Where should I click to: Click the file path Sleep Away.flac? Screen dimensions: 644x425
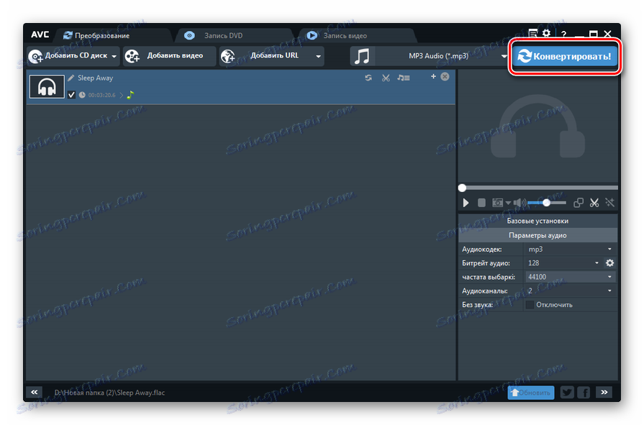tap(109, 393)
